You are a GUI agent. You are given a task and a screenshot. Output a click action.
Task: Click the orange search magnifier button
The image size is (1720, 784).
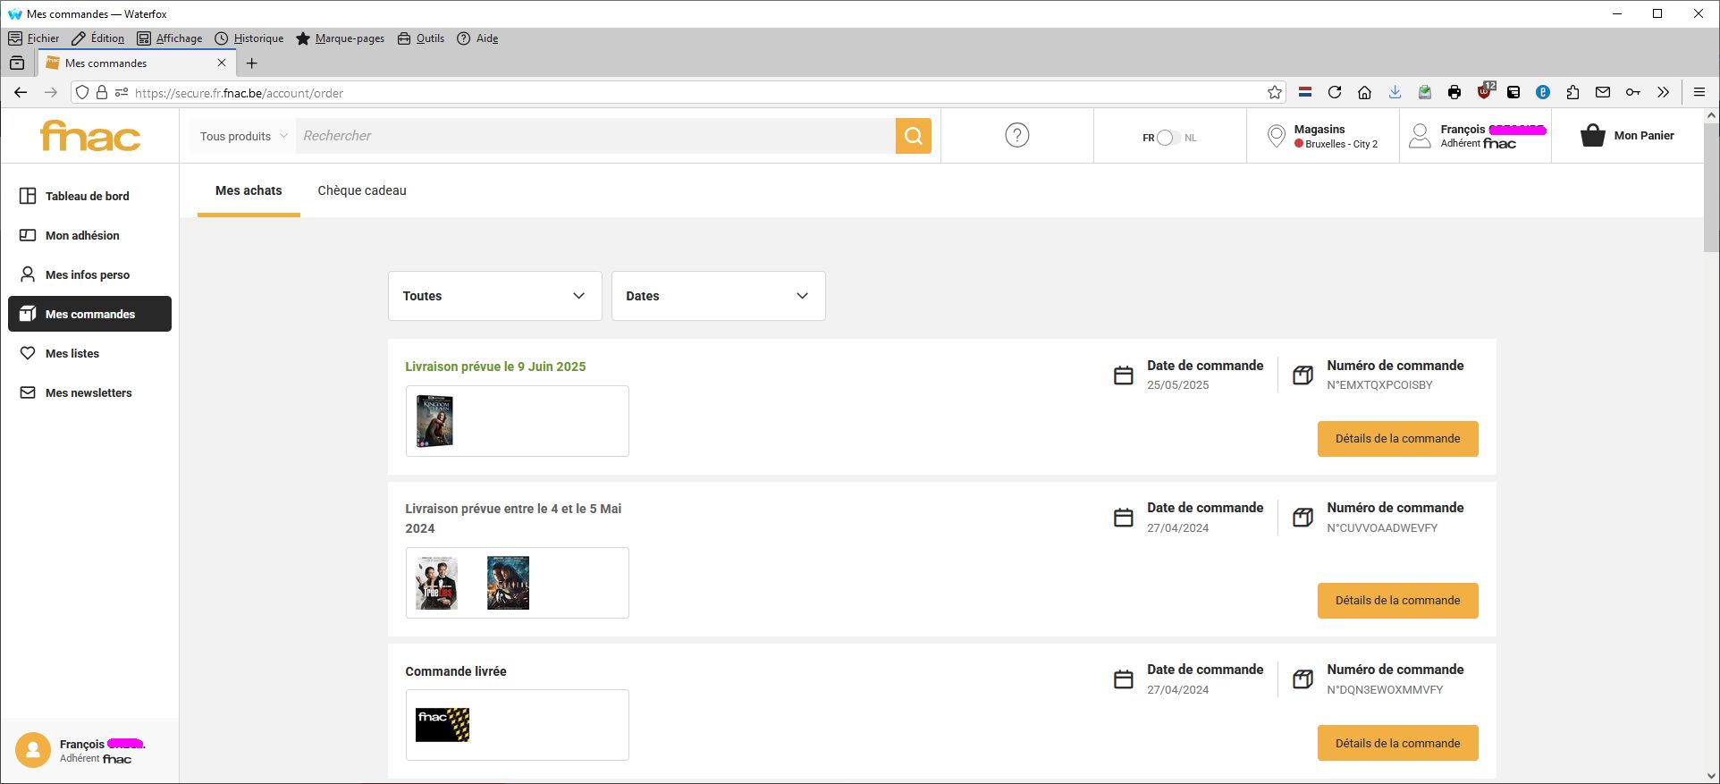coord(913,136)
